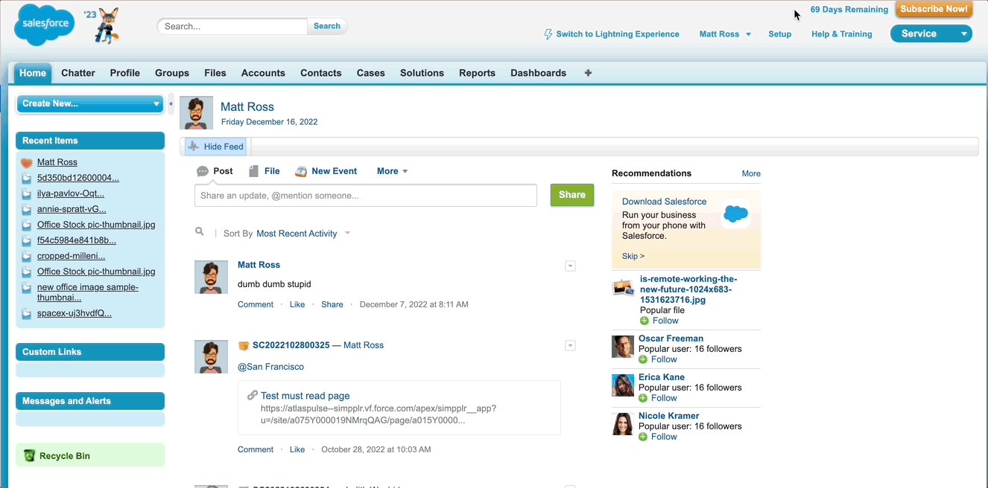Switch to the Chatter tab
Image resolution: width=988 pixels, height=488 pixels.
pos(78,73)
